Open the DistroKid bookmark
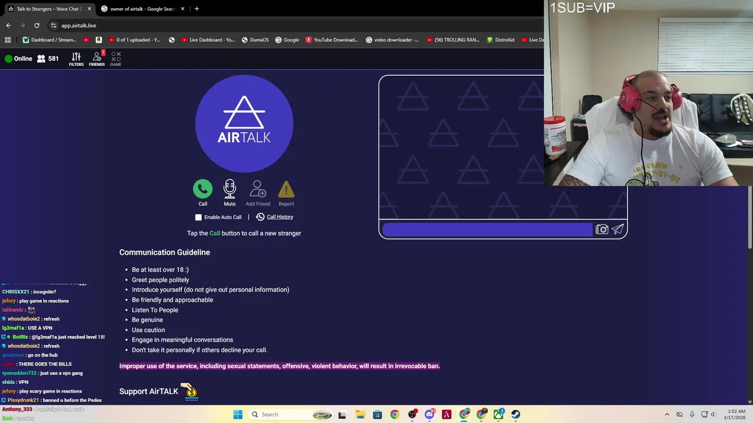This screenshot has height=423, width=753. (501, 40)
